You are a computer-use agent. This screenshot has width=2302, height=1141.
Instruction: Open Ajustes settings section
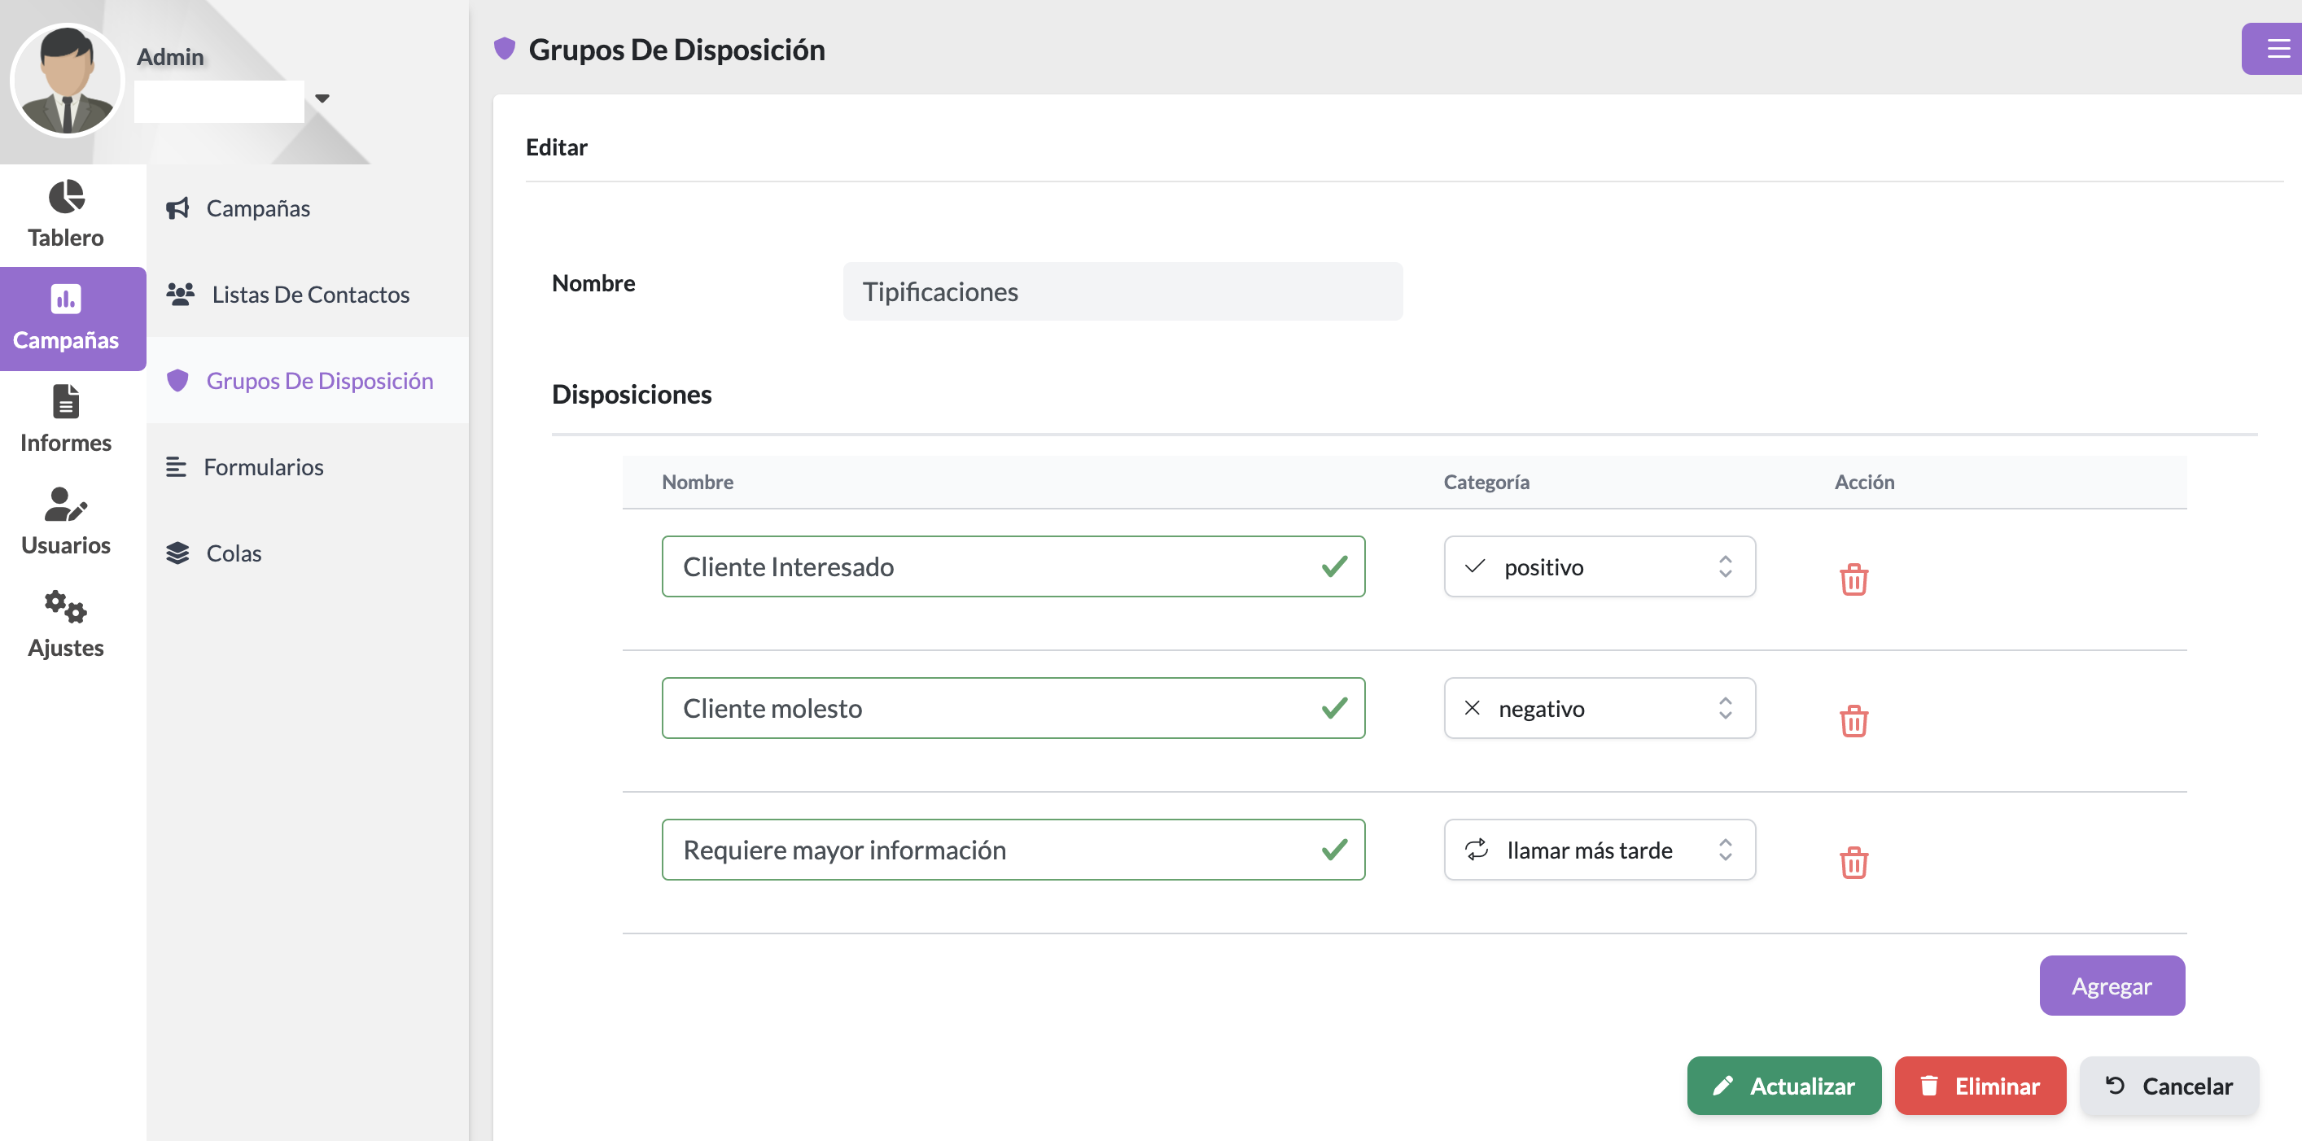pos(66,624)
